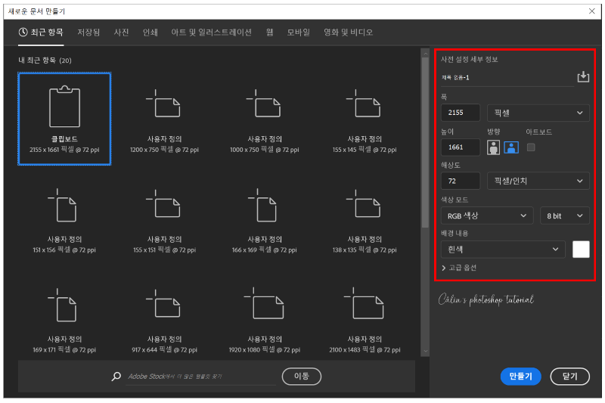Switch to the 최근 항목 tab
This screenshot has width=605, height=403.
click(41, 33)
